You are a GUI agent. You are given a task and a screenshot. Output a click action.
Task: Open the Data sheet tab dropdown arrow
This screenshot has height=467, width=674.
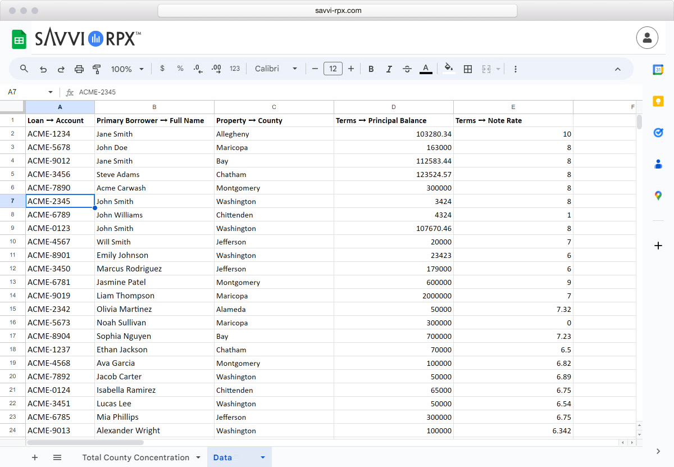point(262,457)
